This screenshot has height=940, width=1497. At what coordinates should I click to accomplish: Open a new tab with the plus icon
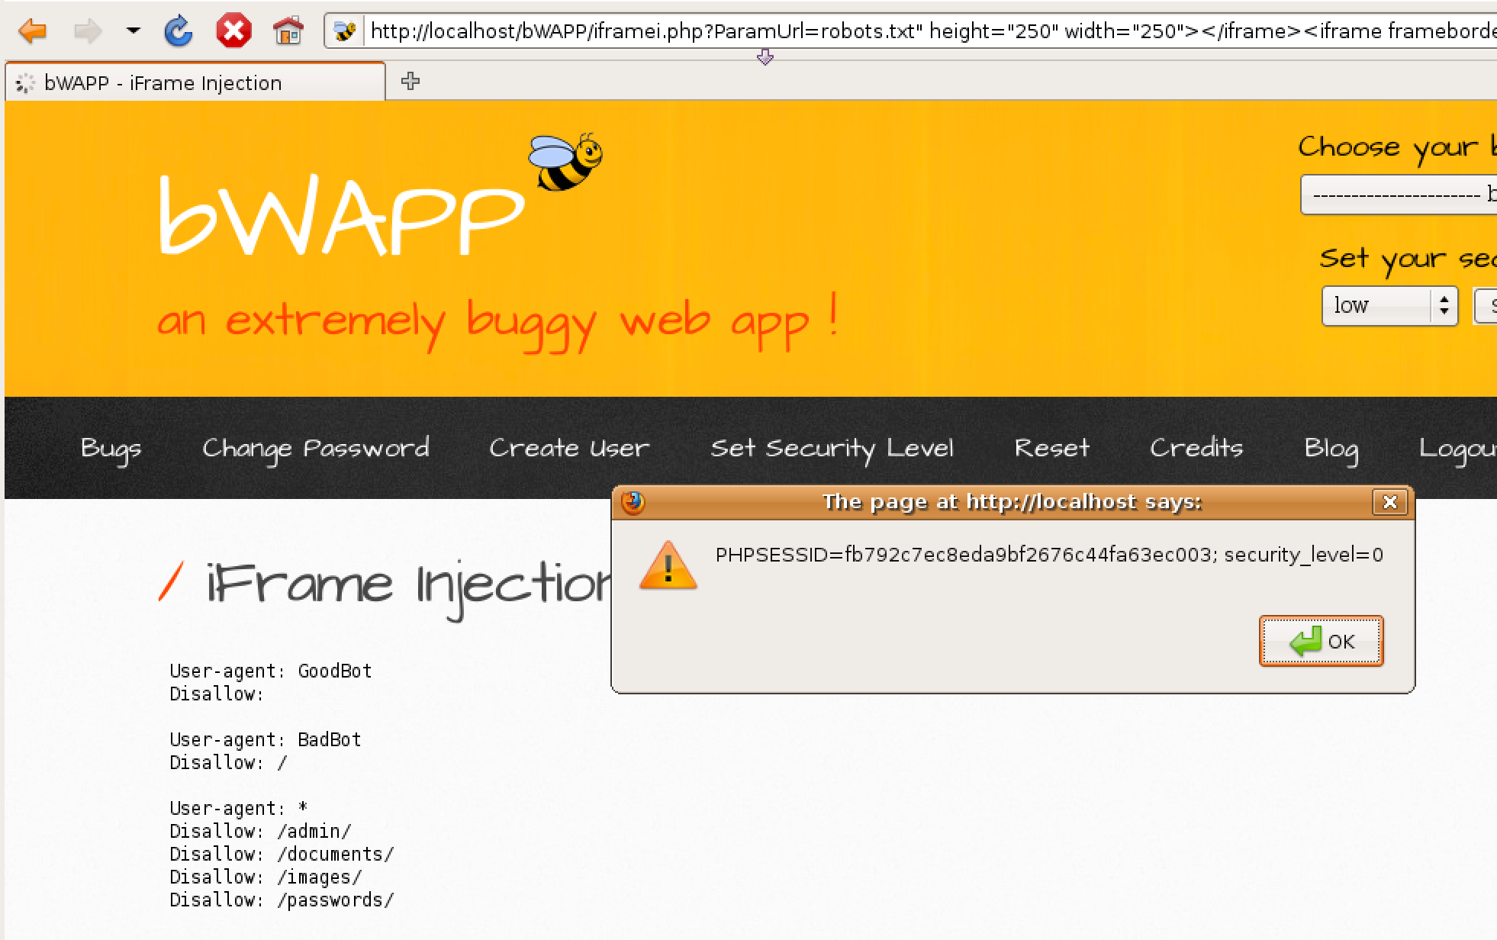(410, 81)
